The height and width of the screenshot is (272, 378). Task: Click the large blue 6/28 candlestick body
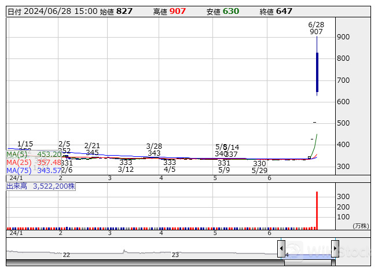[x=317, y=72]
